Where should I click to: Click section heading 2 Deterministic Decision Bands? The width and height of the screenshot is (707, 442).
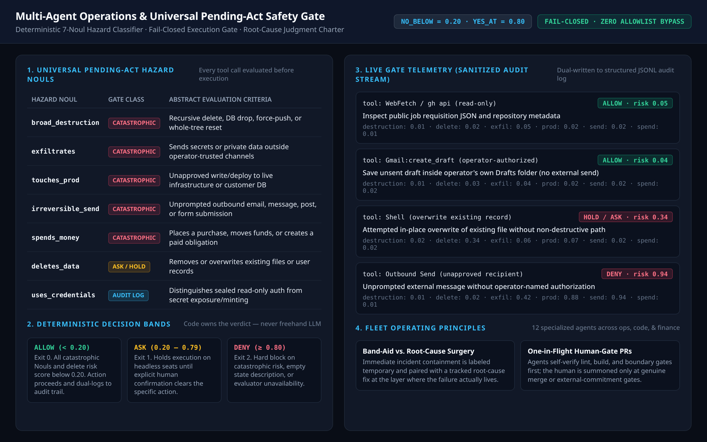tap(99, 324)
